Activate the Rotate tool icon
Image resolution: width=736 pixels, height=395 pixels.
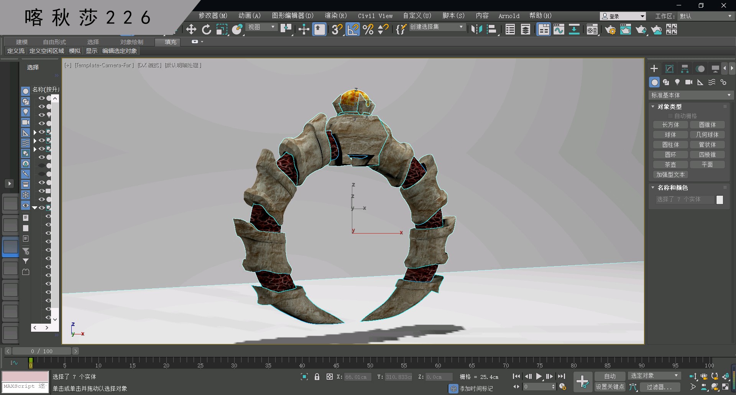pos(207,30)
